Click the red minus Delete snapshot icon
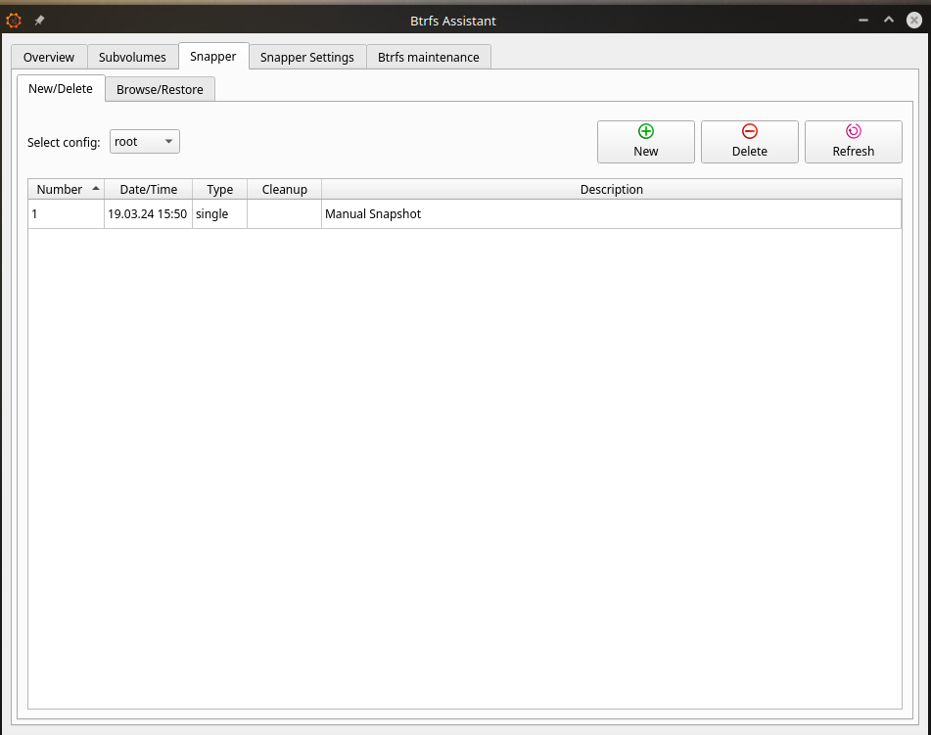Image resolution: width=931 pixels, height=735 pixels. point(749,131)
